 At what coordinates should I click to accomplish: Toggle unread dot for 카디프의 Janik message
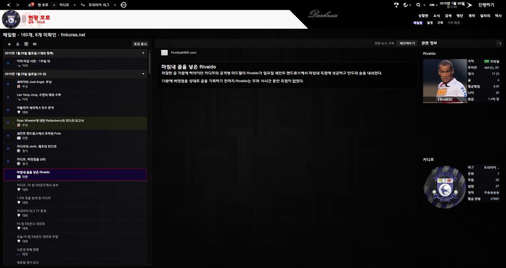pos(8,148)
